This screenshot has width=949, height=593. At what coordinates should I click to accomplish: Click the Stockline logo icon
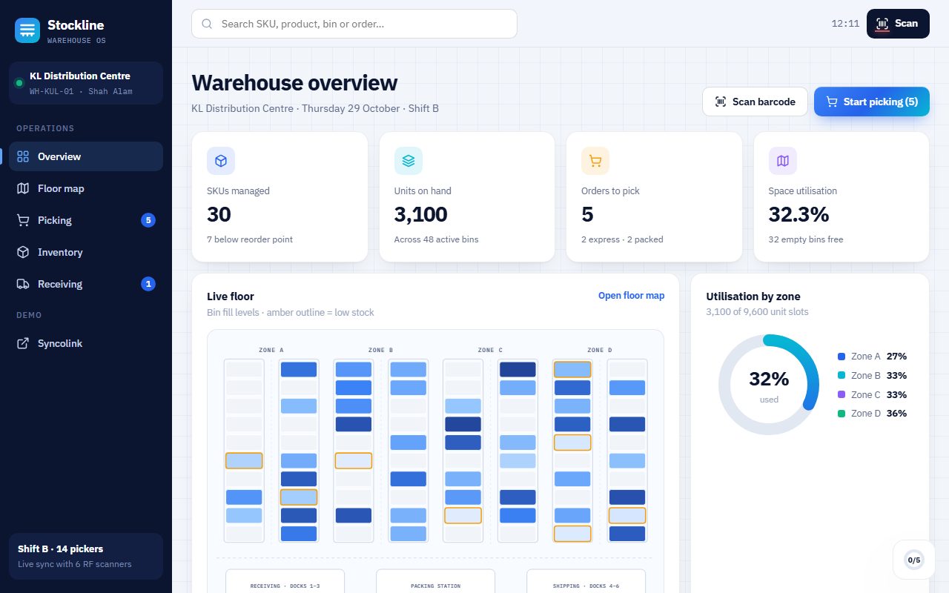(x=27, y=30)
